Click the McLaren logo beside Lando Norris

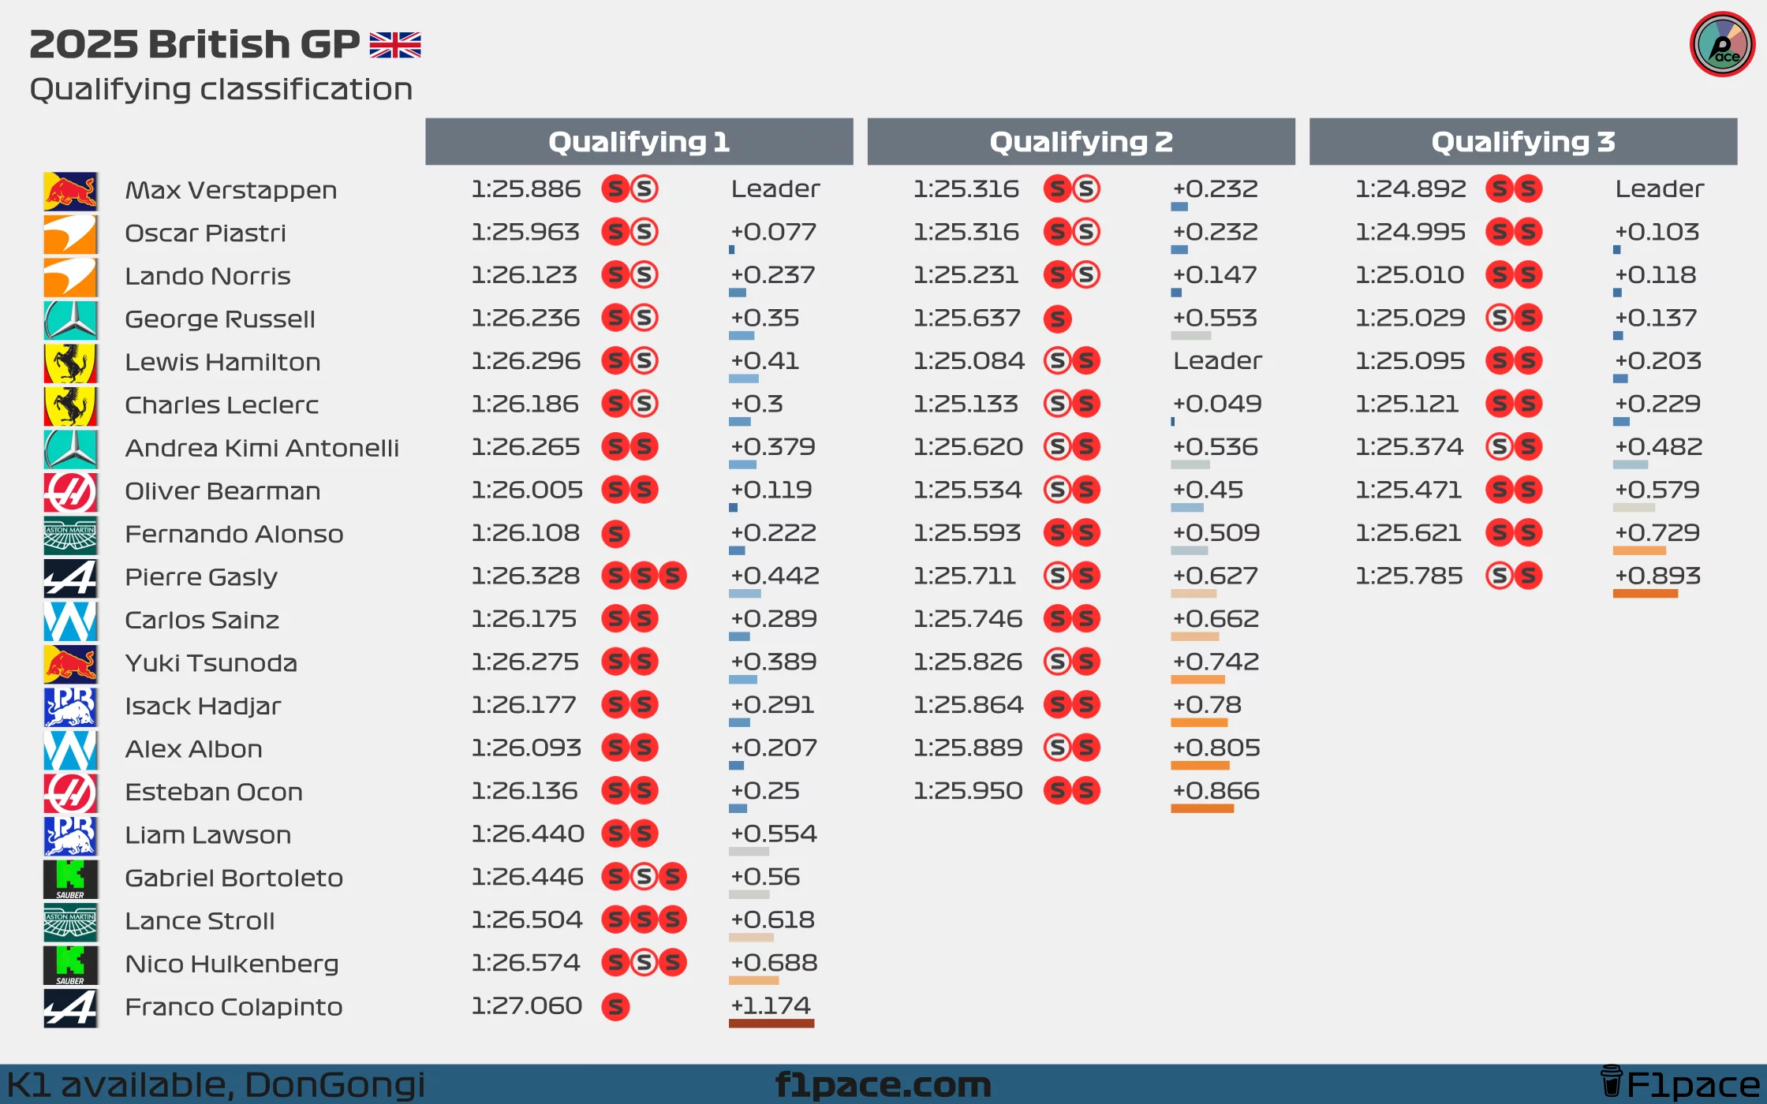click(x=70, y=277)
